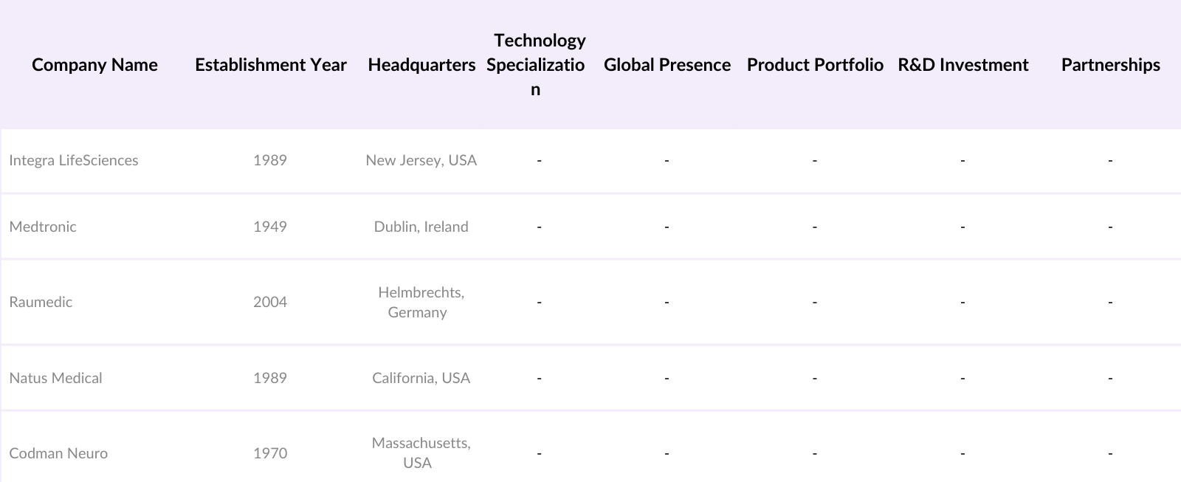Viewport: 1181px width, 482px height.
Task: Select the Partnerships column header
Action: (1110, 65)
